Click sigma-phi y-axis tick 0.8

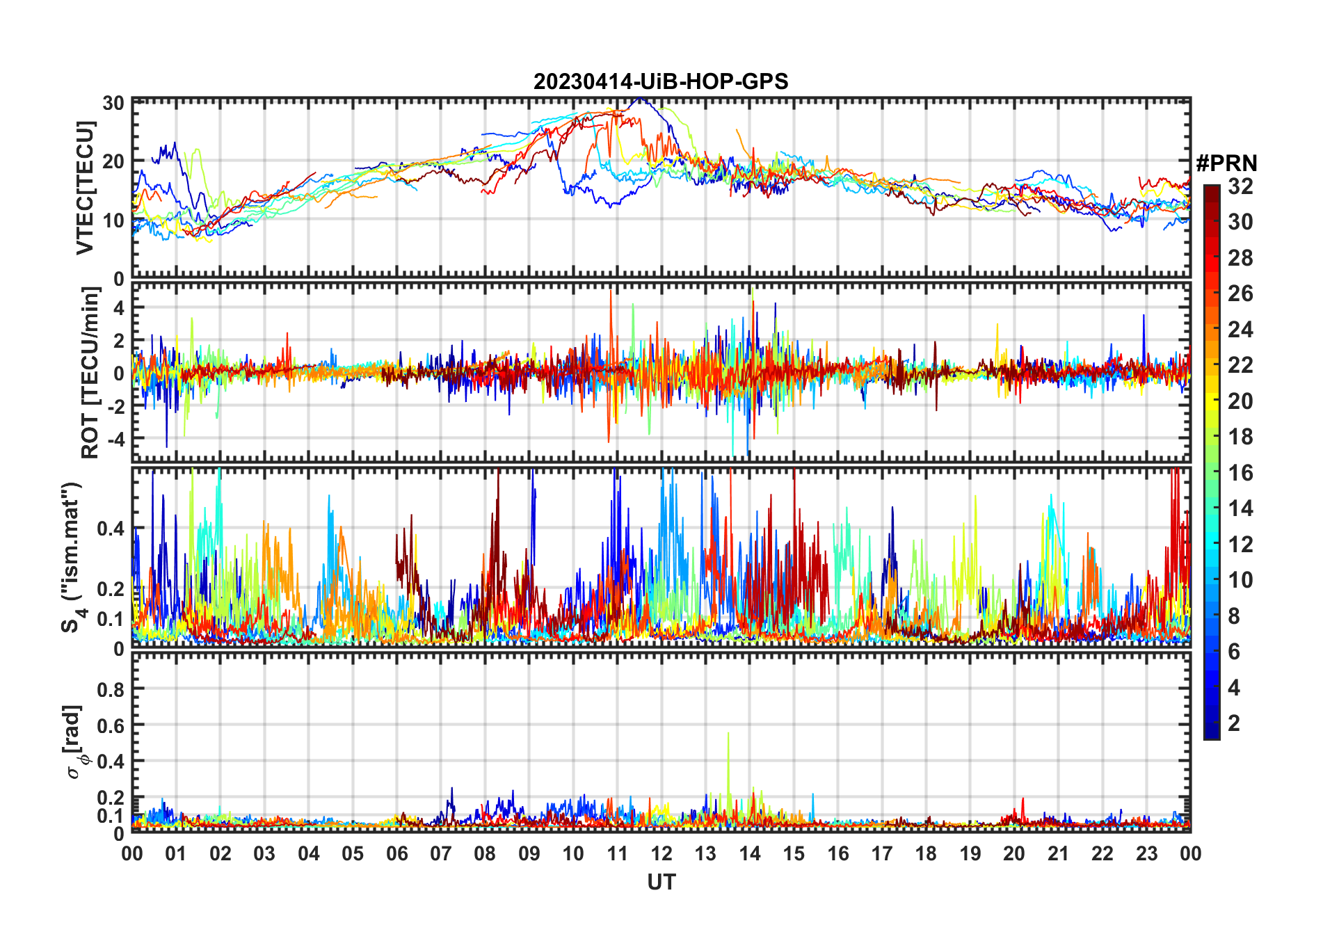(111, 689)
